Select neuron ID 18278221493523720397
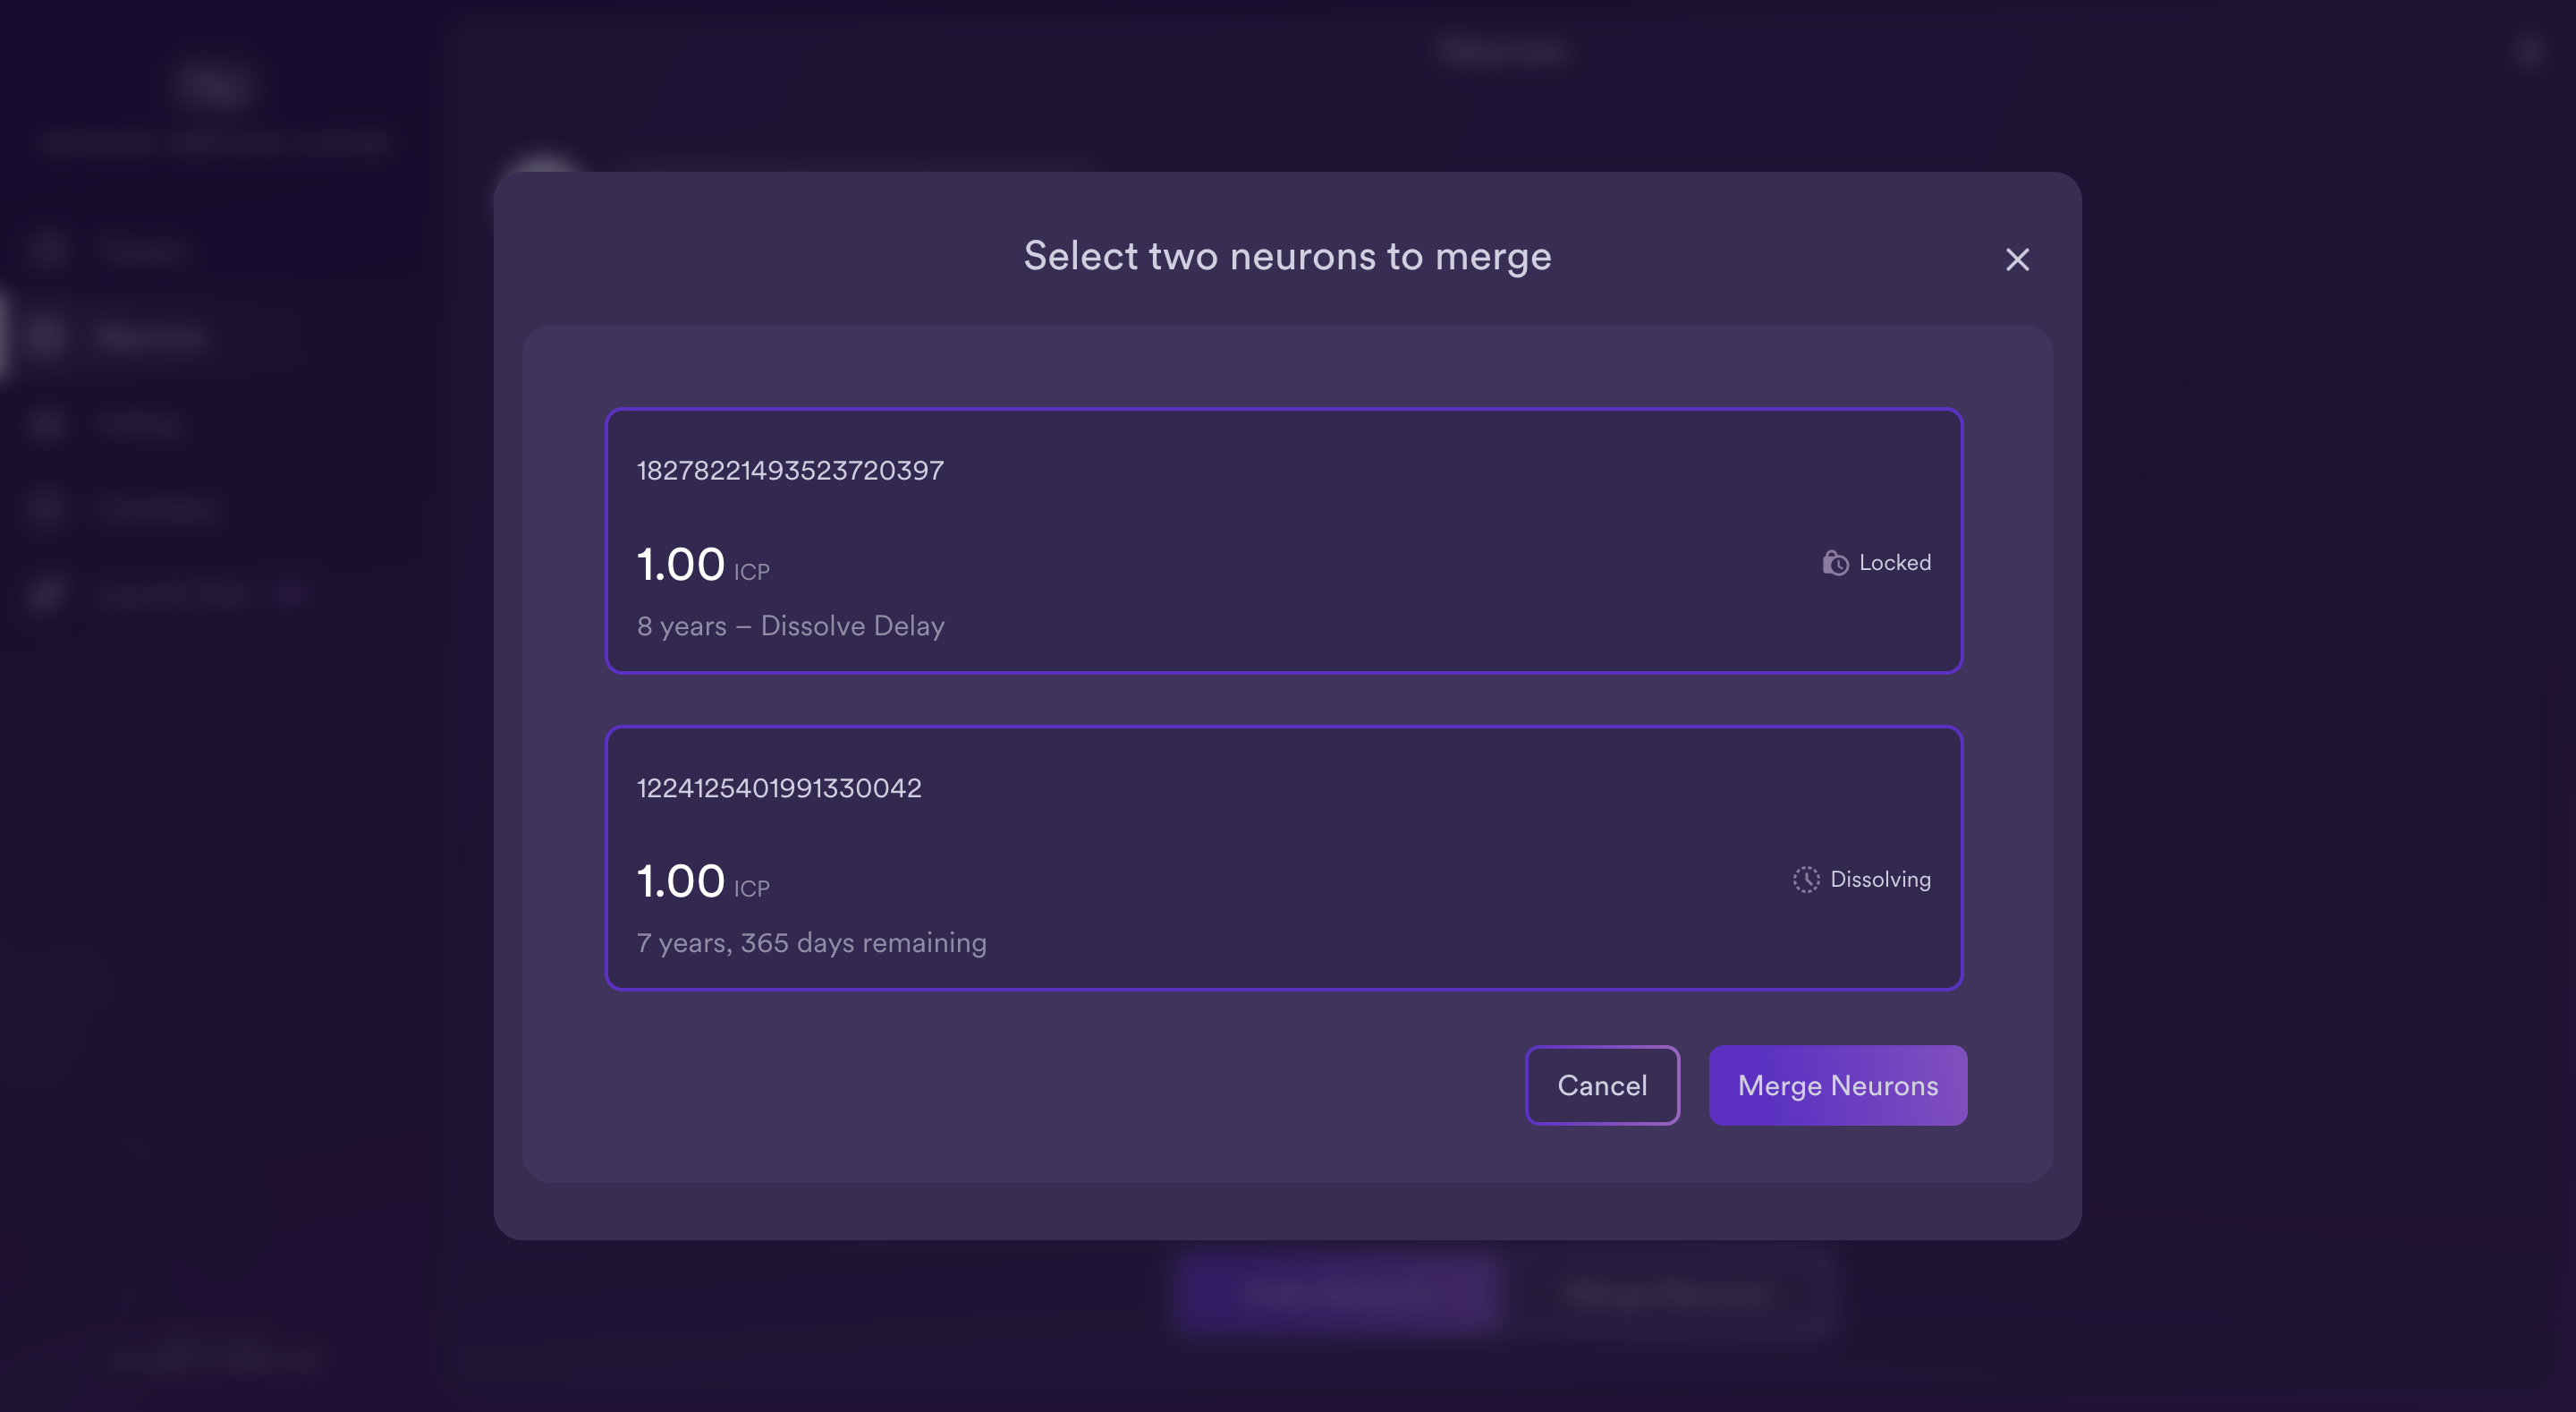 tap(790, 471)
